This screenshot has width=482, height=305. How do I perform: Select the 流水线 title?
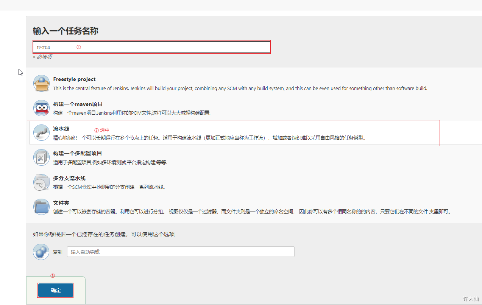pos(61,129)
